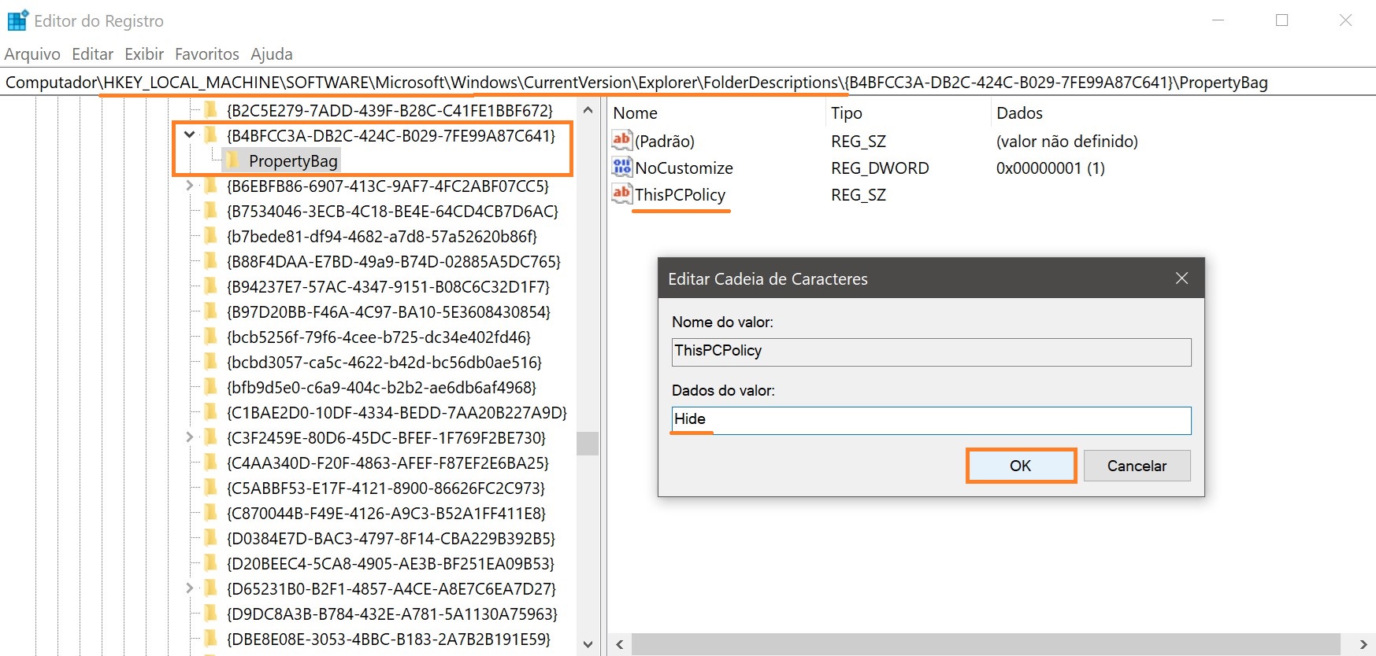Select the ThisPCPolicy value in list

[681, 195]
